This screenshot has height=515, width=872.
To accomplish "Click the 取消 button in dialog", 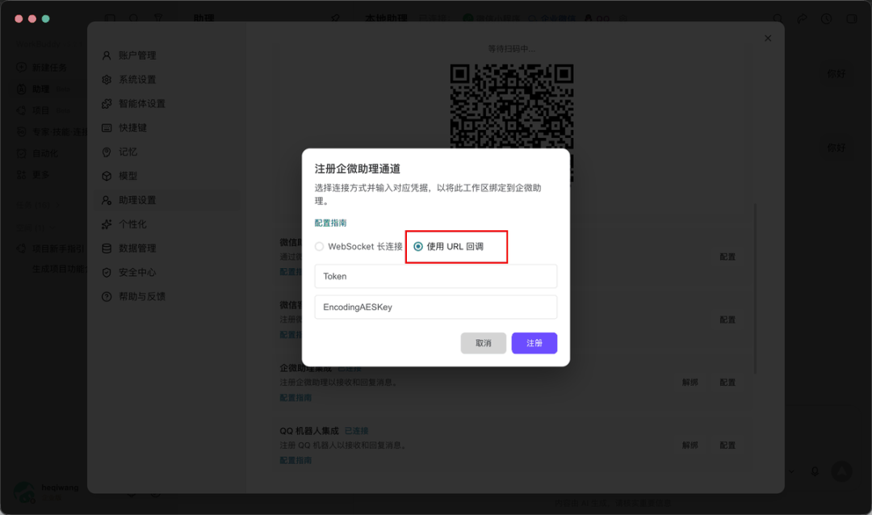I will coord(484,343).
